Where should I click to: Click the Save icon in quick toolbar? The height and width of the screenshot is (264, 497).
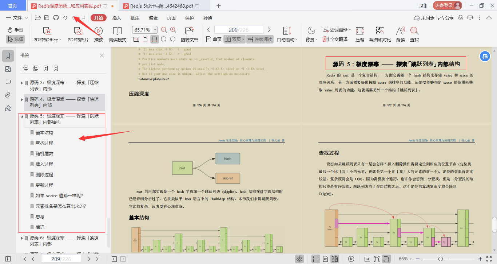(47, 18)
